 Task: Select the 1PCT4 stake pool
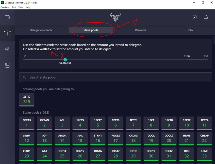(x=204, y=123)
